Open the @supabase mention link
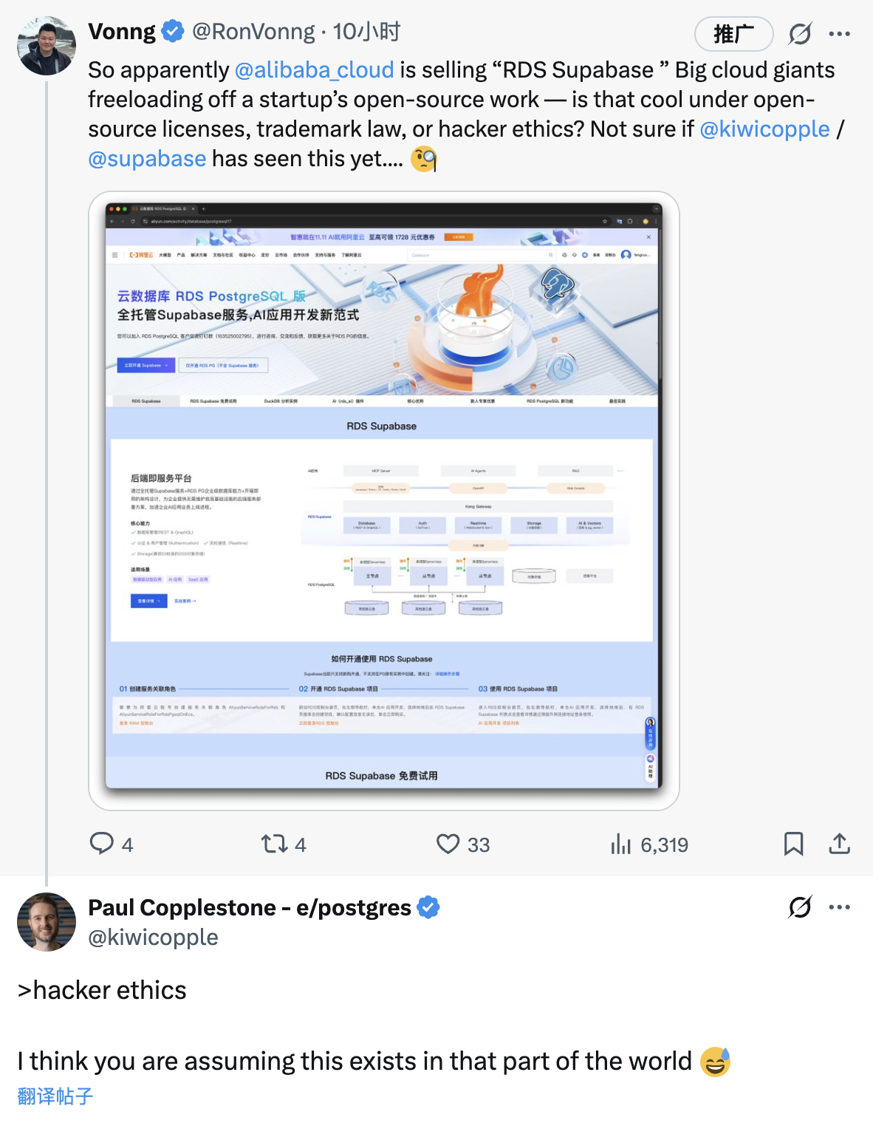 (147, 159)
